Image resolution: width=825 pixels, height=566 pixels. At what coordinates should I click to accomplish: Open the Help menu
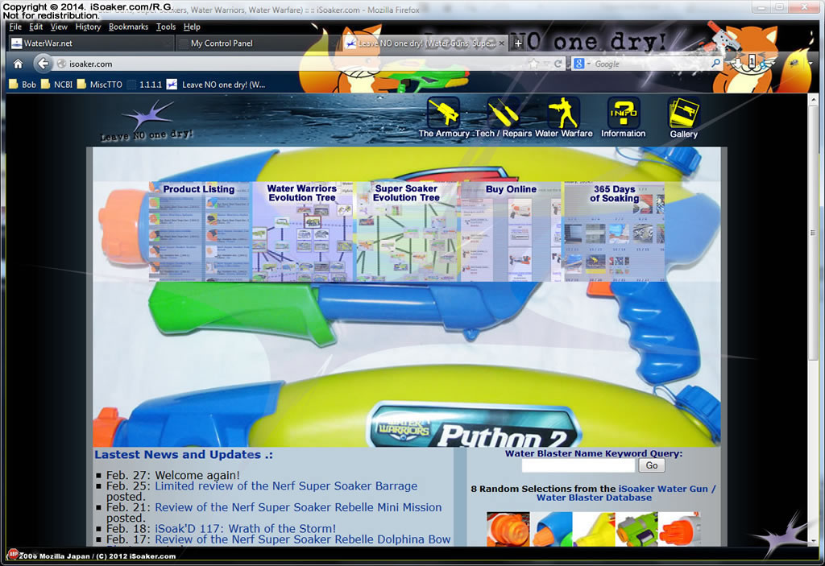point(192,27)
